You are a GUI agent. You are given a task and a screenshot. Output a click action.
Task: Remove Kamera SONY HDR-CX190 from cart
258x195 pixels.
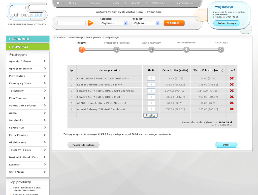[x=232, y=97]
